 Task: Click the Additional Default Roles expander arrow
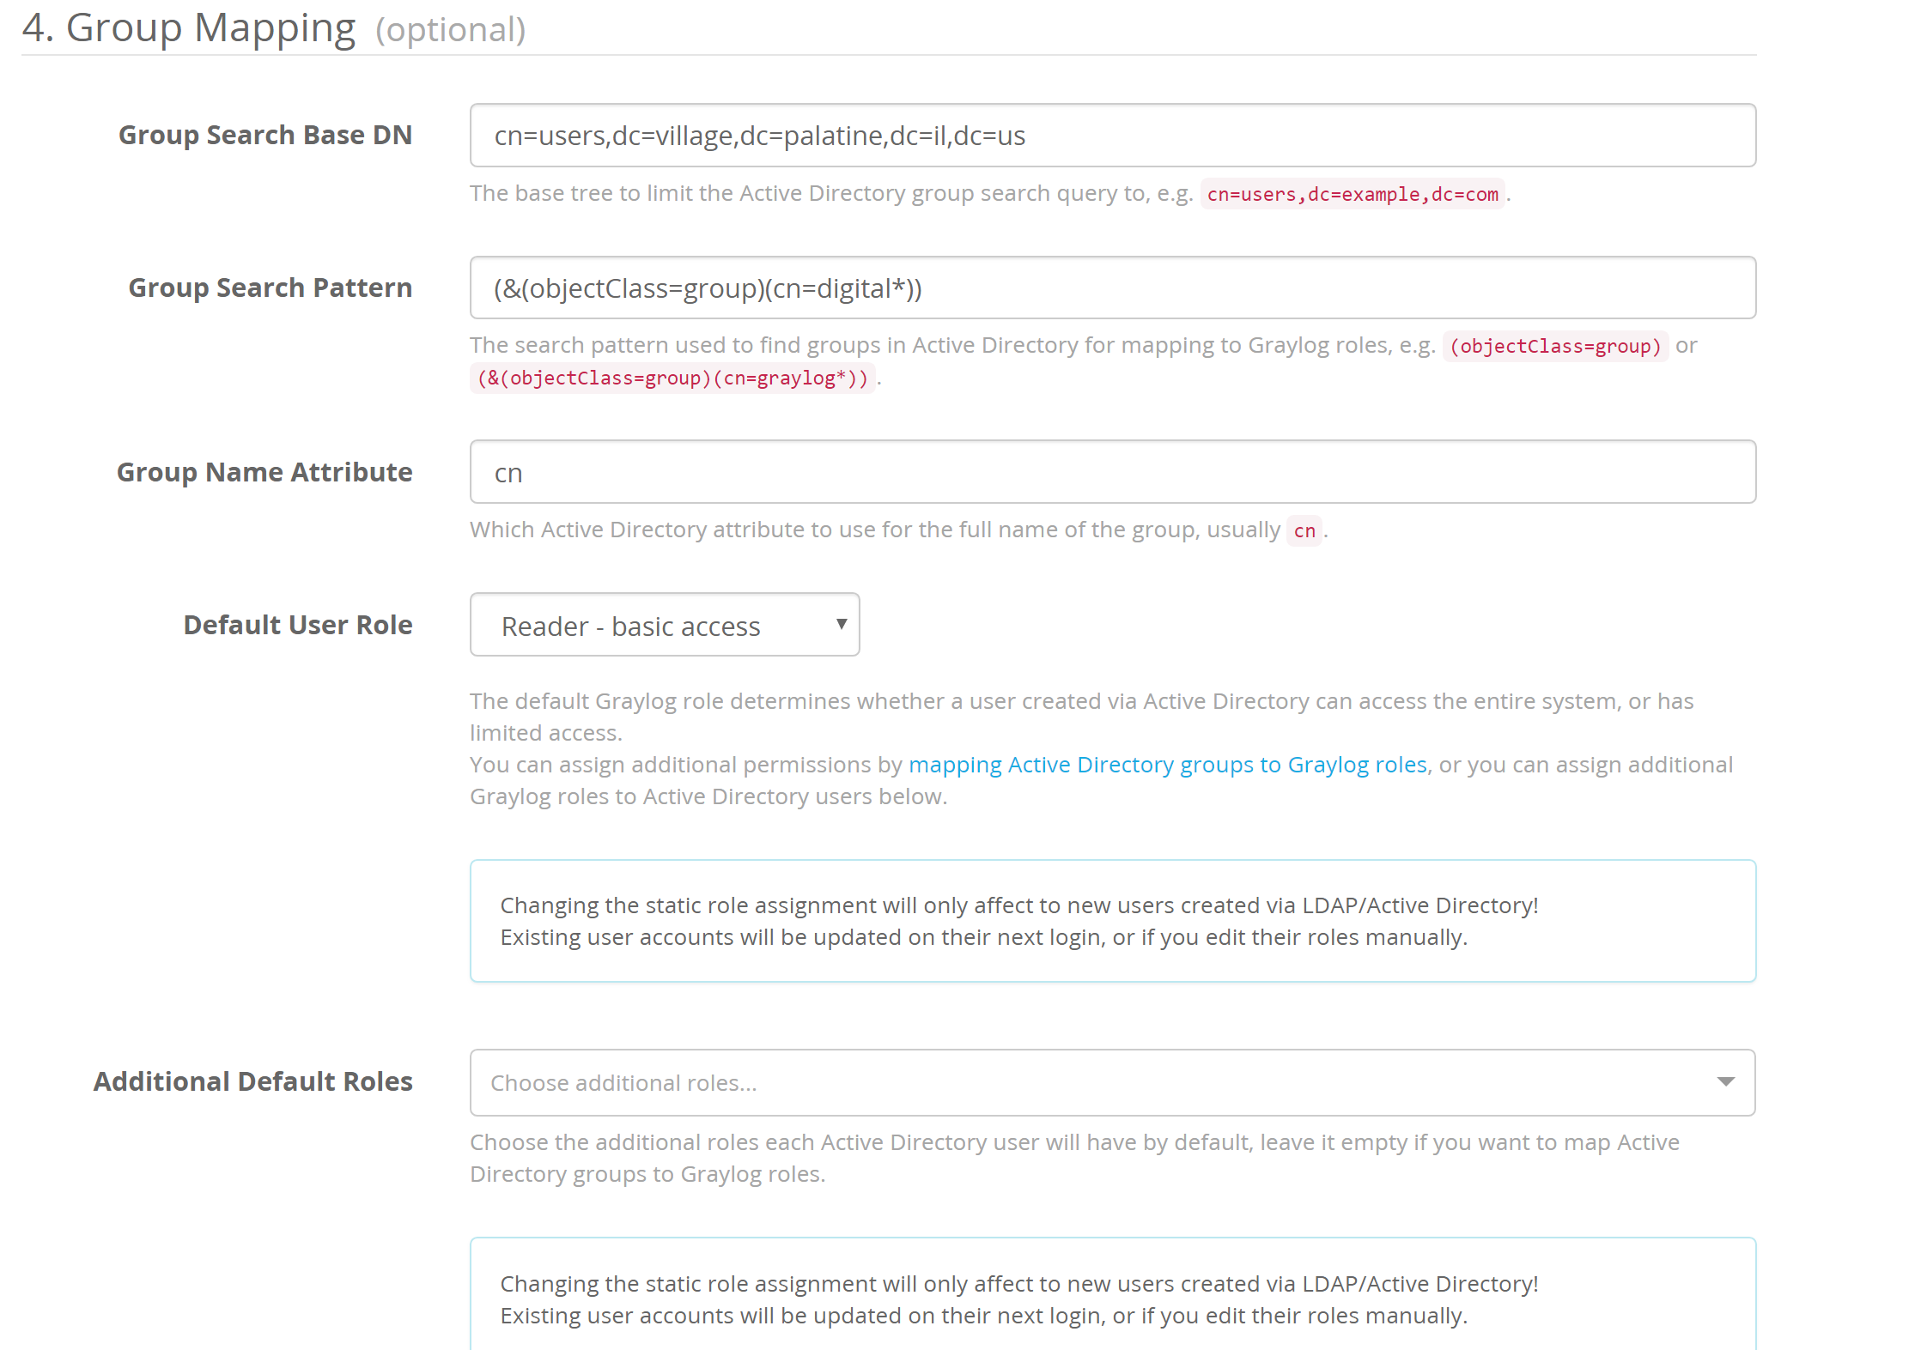[1726, 1082]
